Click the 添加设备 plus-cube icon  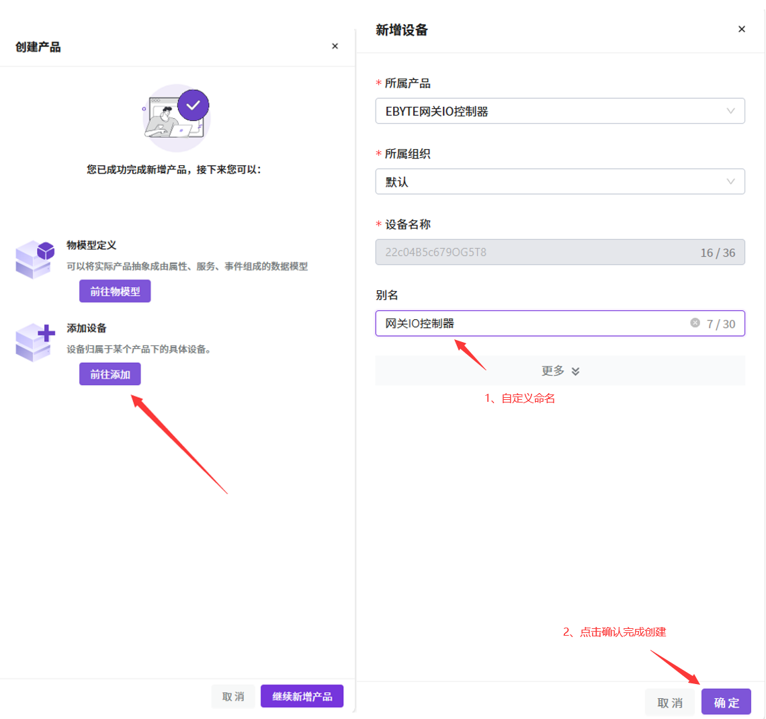(x=34, y=341)
